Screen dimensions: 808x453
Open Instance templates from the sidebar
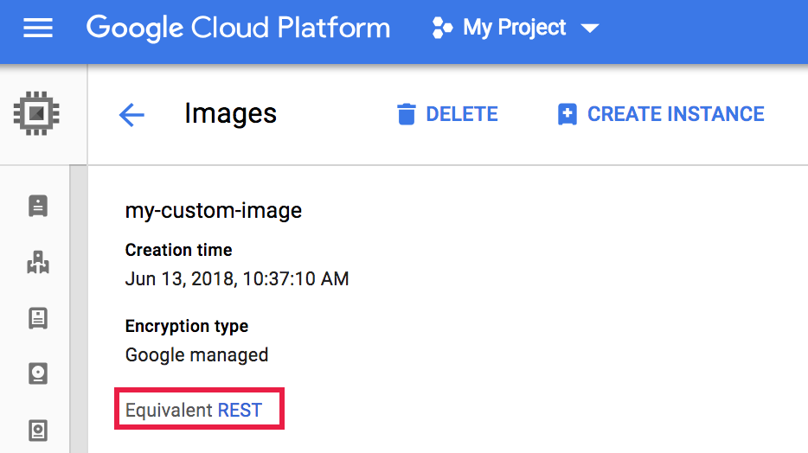tap(38, 318)
